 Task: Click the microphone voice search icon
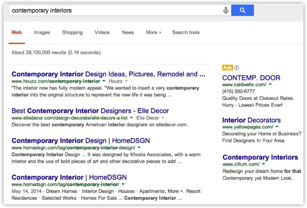226,10
